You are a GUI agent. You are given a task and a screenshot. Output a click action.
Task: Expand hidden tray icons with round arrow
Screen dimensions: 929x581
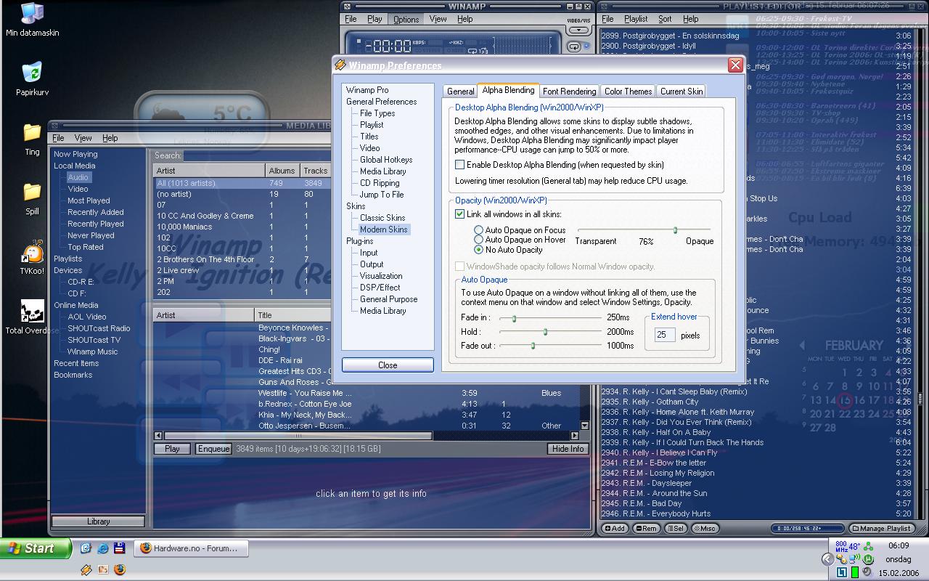click(828, 559)
